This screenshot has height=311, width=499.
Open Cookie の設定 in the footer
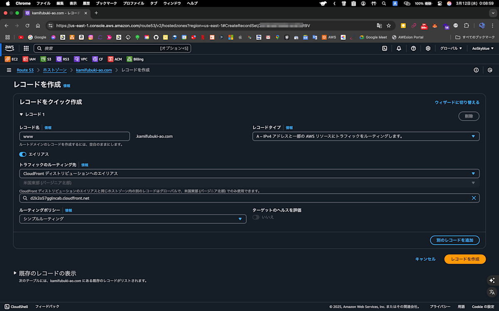(483, 306)
